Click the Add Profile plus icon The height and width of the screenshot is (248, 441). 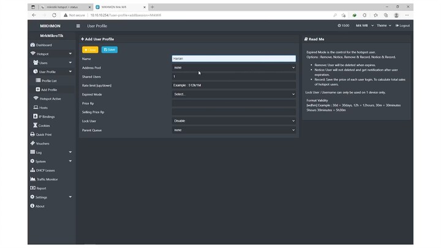point(38,89)
